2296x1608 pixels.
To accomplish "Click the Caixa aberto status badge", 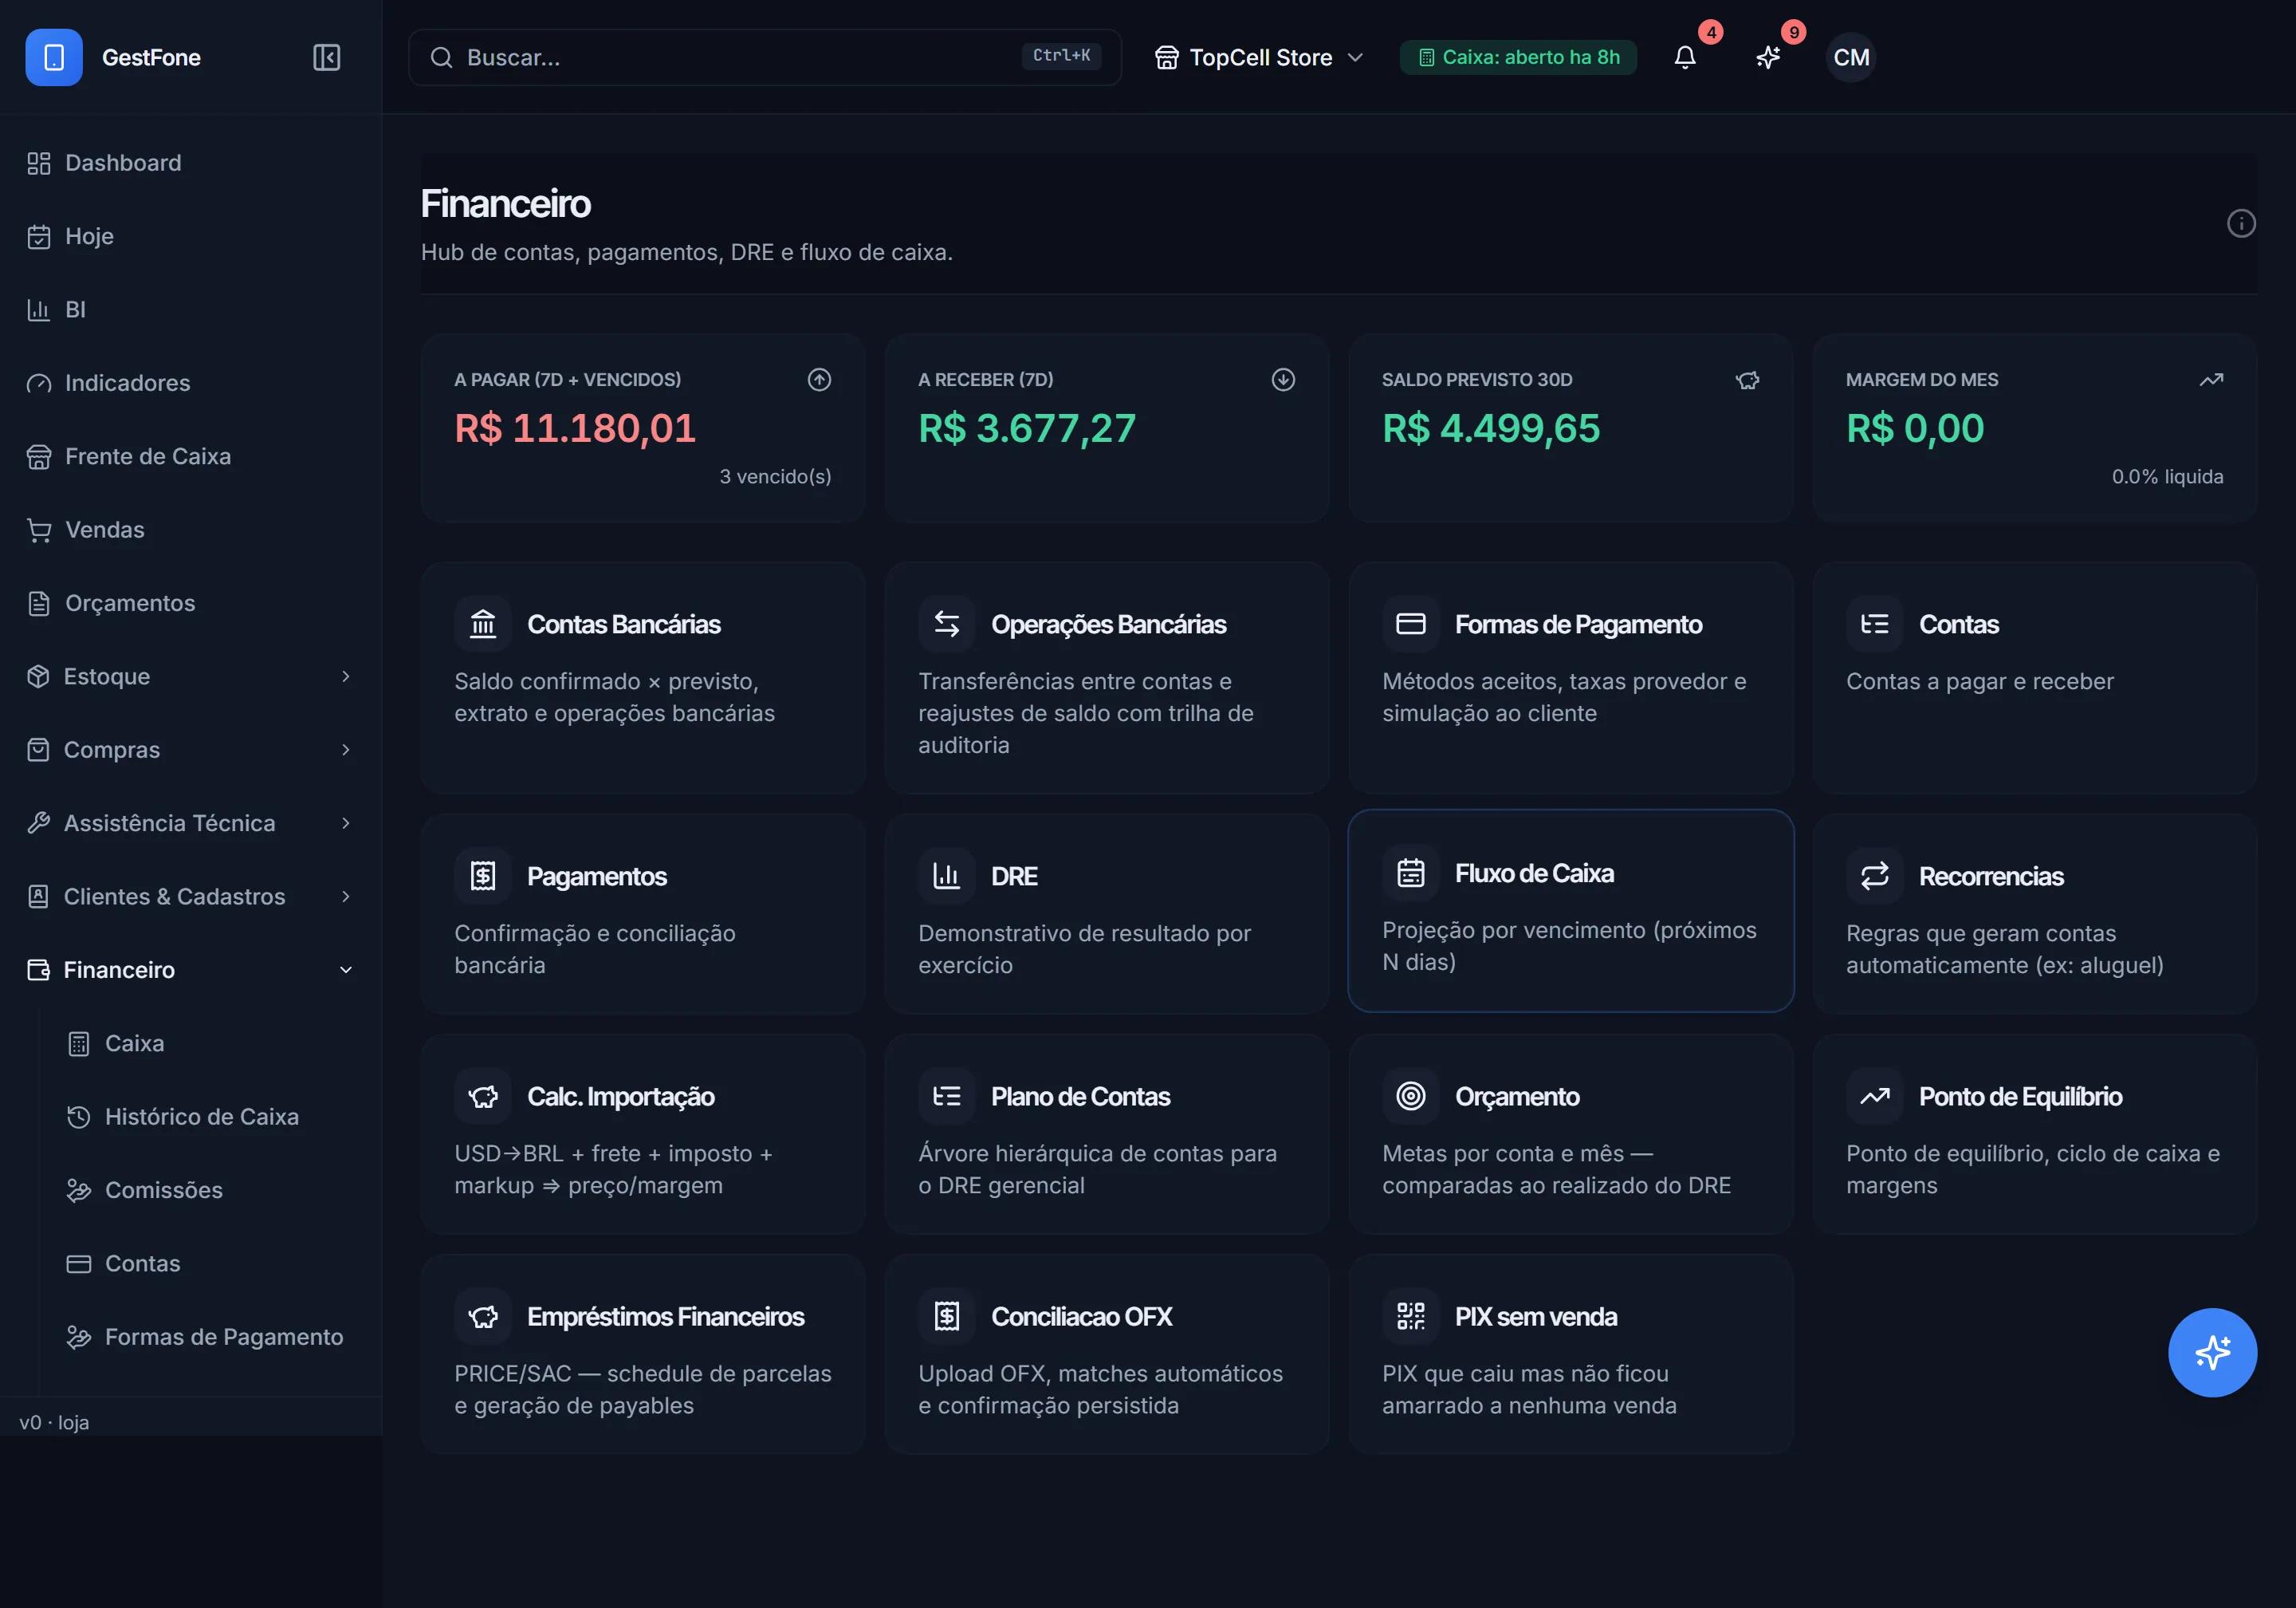I will point(1518,57).
